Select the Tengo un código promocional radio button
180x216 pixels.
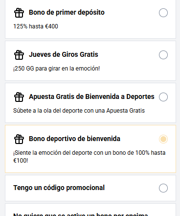(163, 188)
